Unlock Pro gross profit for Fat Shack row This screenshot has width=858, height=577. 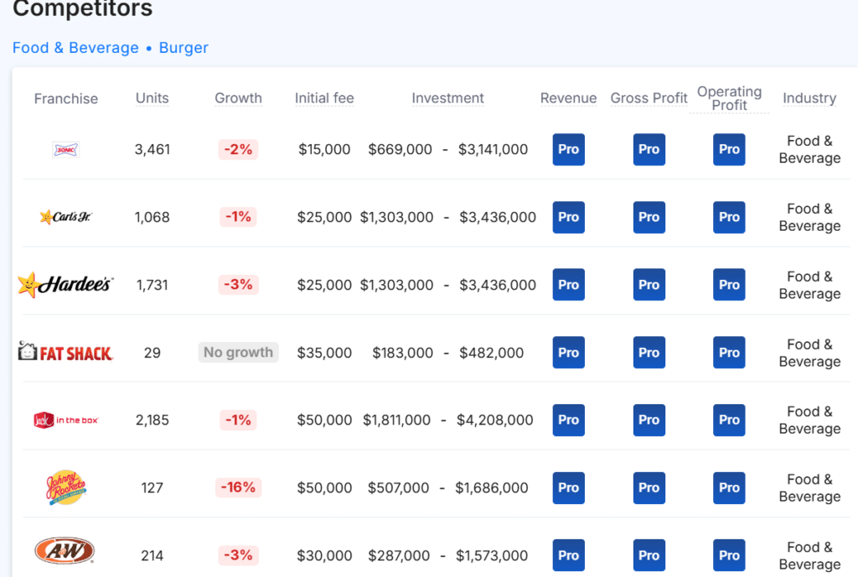(x=649, y=352)
